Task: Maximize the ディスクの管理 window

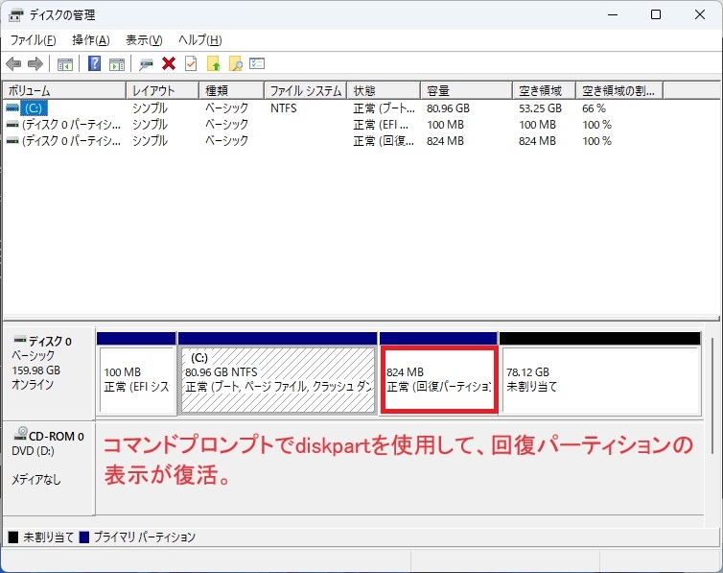Action: pos(656,14)
